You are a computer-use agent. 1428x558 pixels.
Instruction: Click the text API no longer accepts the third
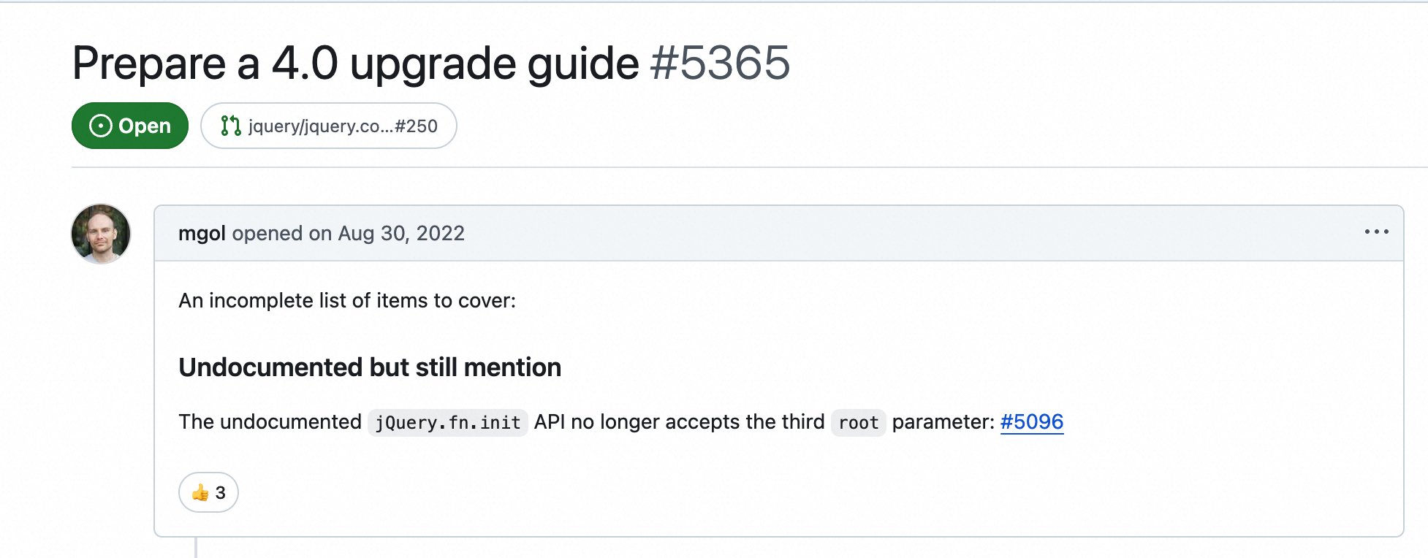[680, 422]
